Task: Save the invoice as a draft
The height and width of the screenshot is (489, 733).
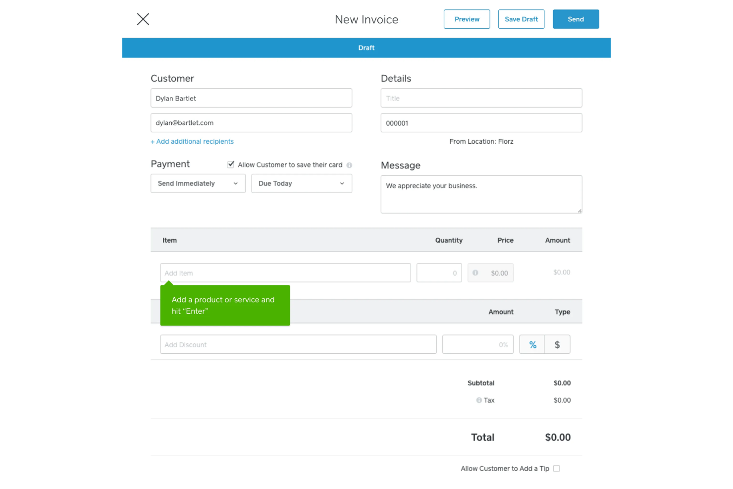Action: point(521,19)
